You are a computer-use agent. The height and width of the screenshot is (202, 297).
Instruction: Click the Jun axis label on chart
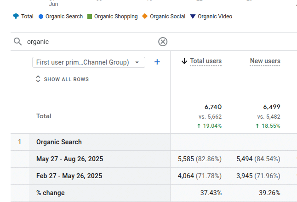click(x=53, y=4)
